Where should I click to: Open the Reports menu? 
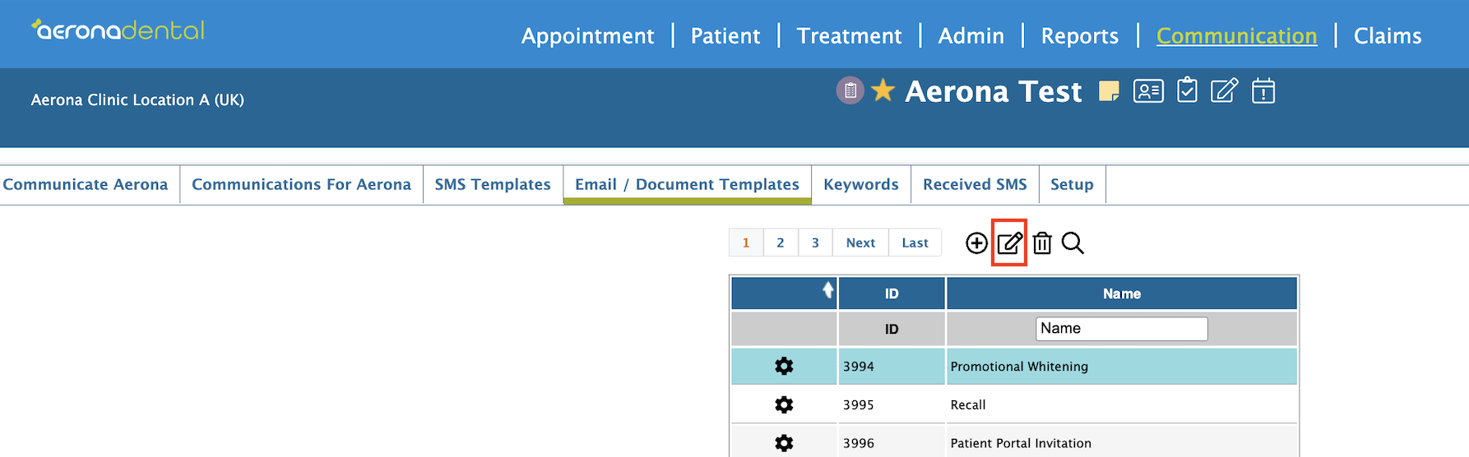(x=1079, y=36)
